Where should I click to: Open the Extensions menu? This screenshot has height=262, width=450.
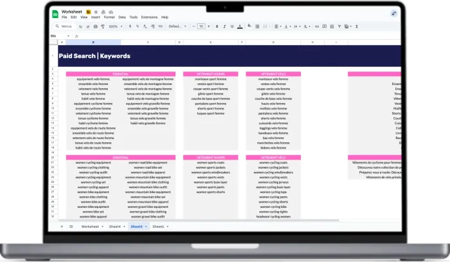coord(149,17)
